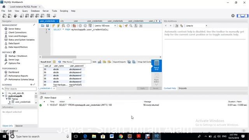Screen dimensions: 249x140
Task: Collapse the mytestappdb schema
Action: (x=3, y=96)
